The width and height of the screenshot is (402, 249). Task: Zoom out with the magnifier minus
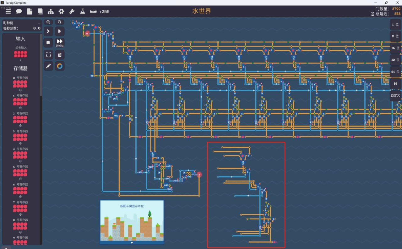60,22
